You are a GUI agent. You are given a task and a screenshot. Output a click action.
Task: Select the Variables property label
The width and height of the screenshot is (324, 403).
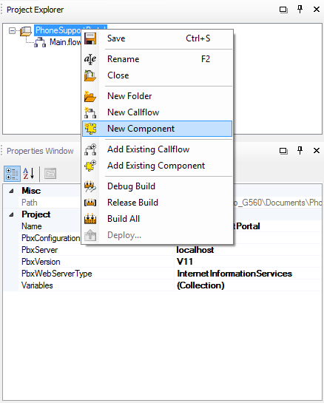point(37,285)
